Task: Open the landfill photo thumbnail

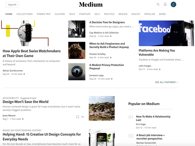Action: (x=101, y=108)
